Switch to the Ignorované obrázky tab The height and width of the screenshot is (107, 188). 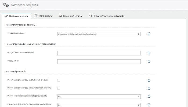point(70,16)
